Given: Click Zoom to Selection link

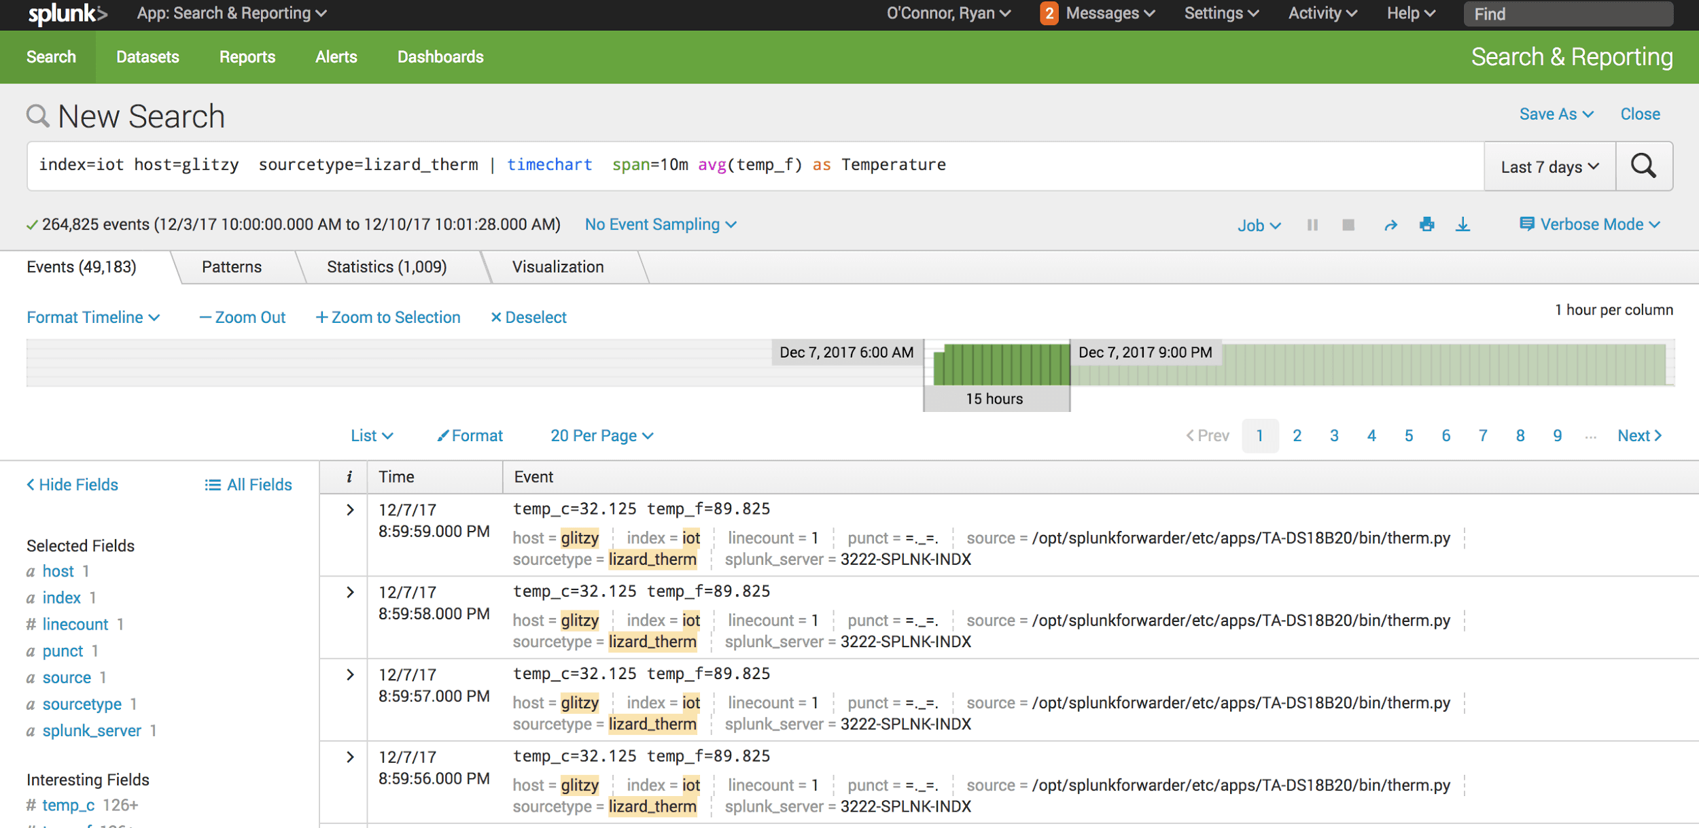Looking at the screenshot, I should click(x=388, y=317).
